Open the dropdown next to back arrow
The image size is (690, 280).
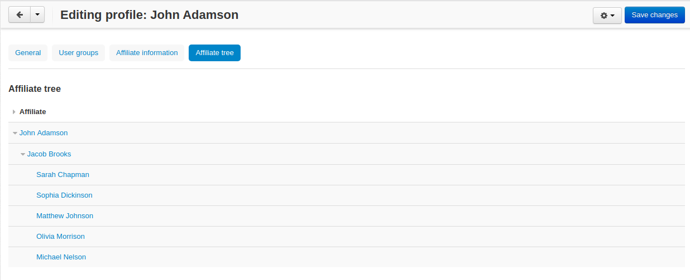pos(37,15)
